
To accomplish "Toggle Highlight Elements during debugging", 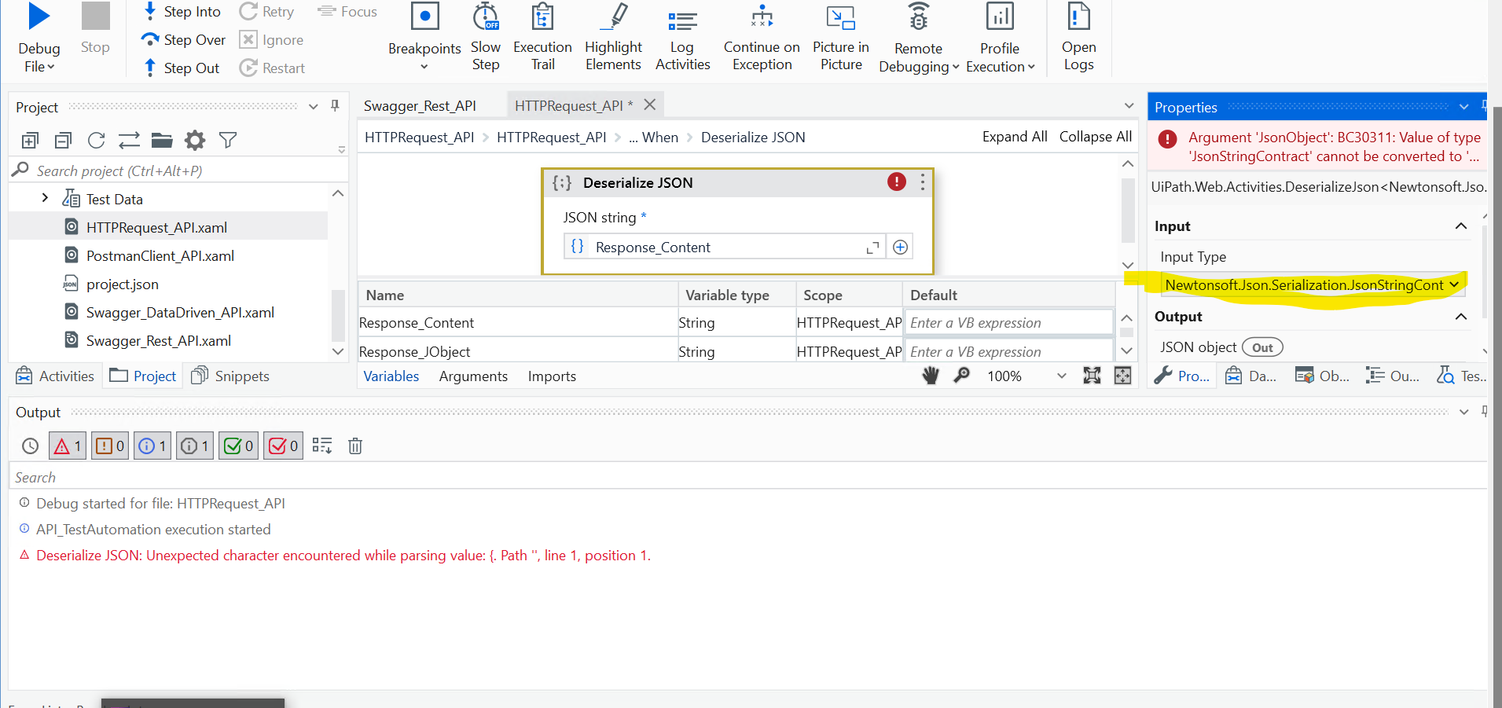I will pos(613,37).
